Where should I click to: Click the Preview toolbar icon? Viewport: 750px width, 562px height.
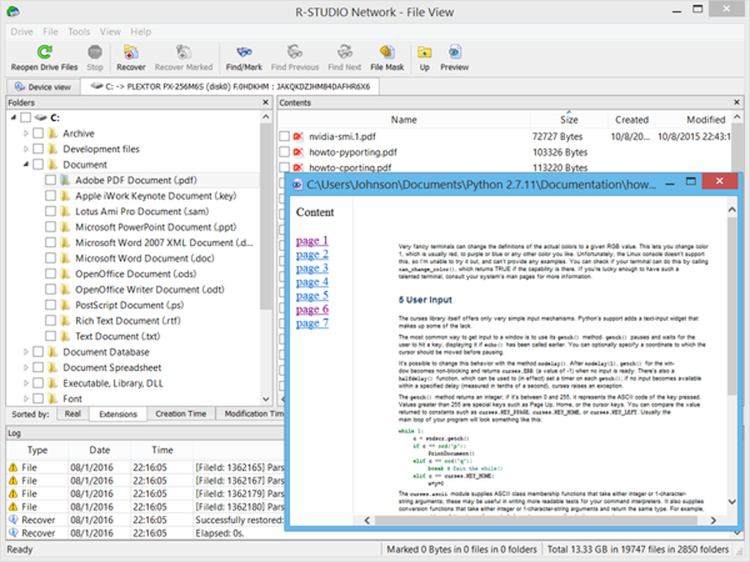click(x=454, y=52)
